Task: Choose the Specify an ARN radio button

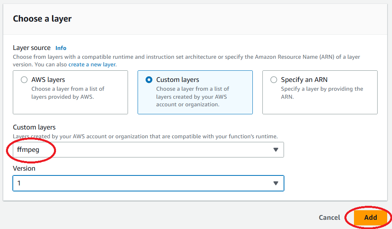Action: point(274,80)
